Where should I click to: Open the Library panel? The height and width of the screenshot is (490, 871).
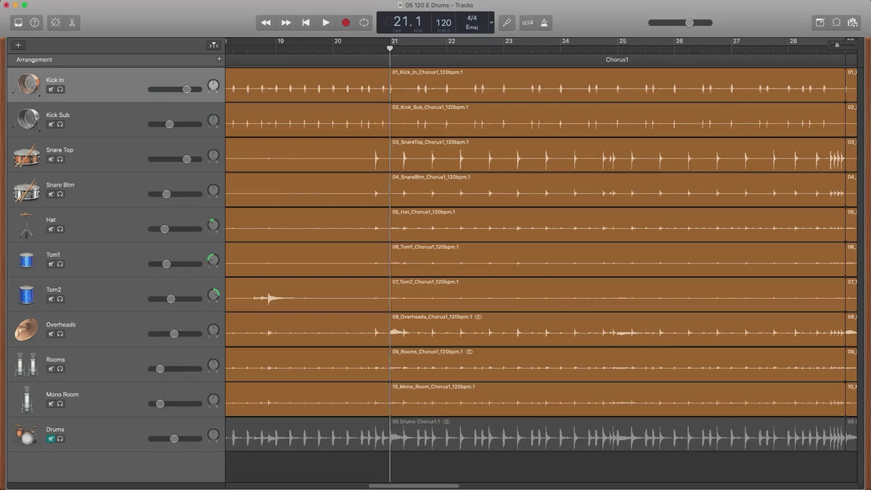click(x=18, y=23)
